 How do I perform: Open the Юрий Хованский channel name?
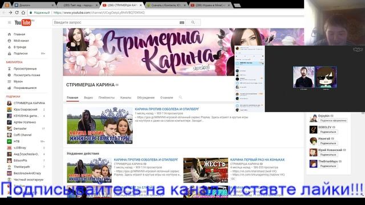[x=330, y=150]
